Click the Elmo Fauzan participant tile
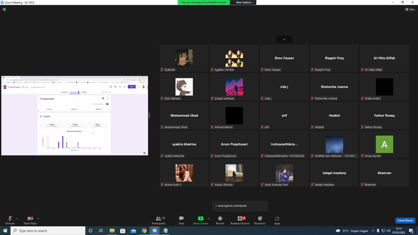The image size is (418, 235). pos(284,58)
